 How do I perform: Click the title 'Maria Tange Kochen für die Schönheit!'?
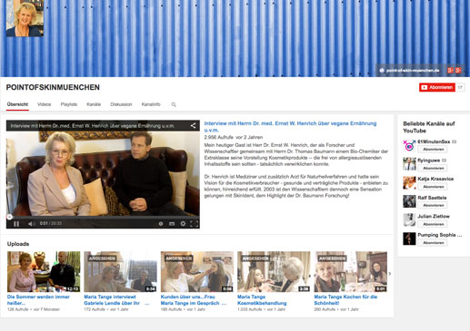(345, 300)
